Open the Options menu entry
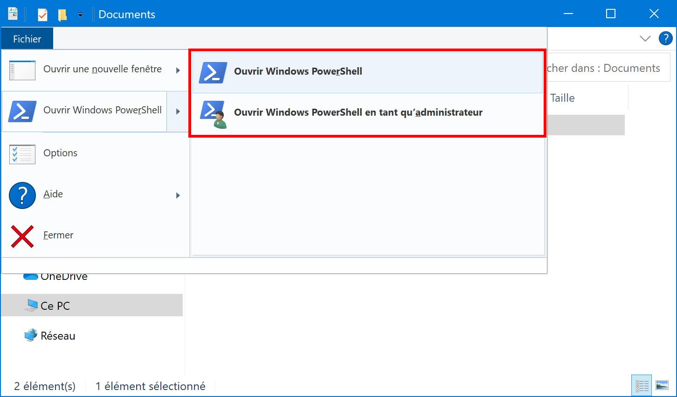 (95, 153)
